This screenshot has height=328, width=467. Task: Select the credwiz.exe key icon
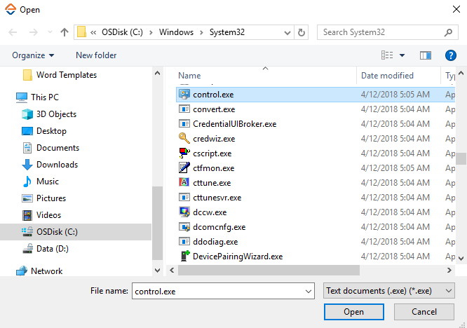click(184, 139)
